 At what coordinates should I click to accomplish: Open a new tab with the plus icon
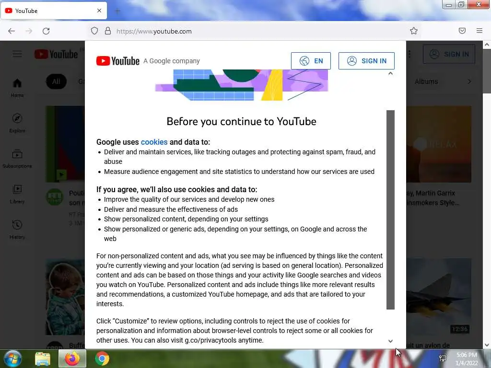(x=117, y=11)
